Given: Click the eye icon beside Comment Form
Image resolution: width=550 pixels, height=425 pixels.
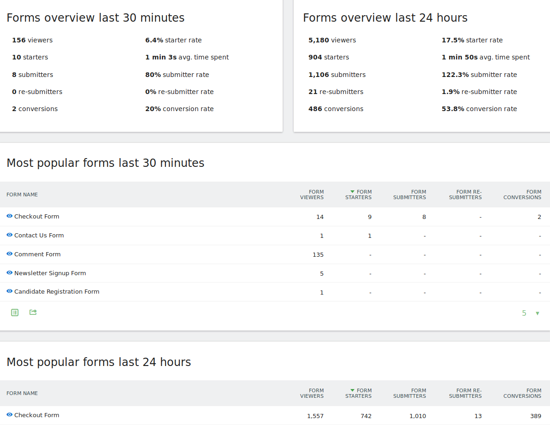Looking at the screenshot, I should [9, 254].
